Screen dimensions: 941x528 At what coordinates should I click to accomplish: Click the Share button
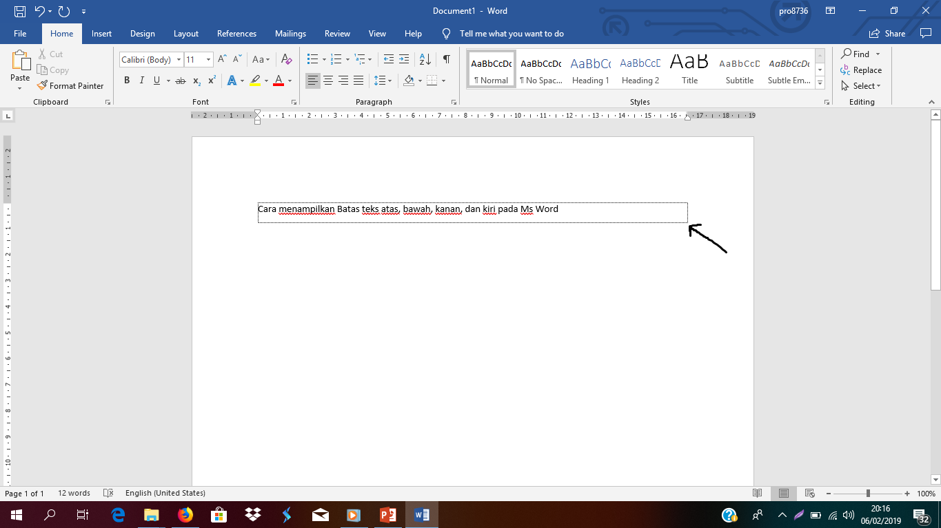pos(888,33)
